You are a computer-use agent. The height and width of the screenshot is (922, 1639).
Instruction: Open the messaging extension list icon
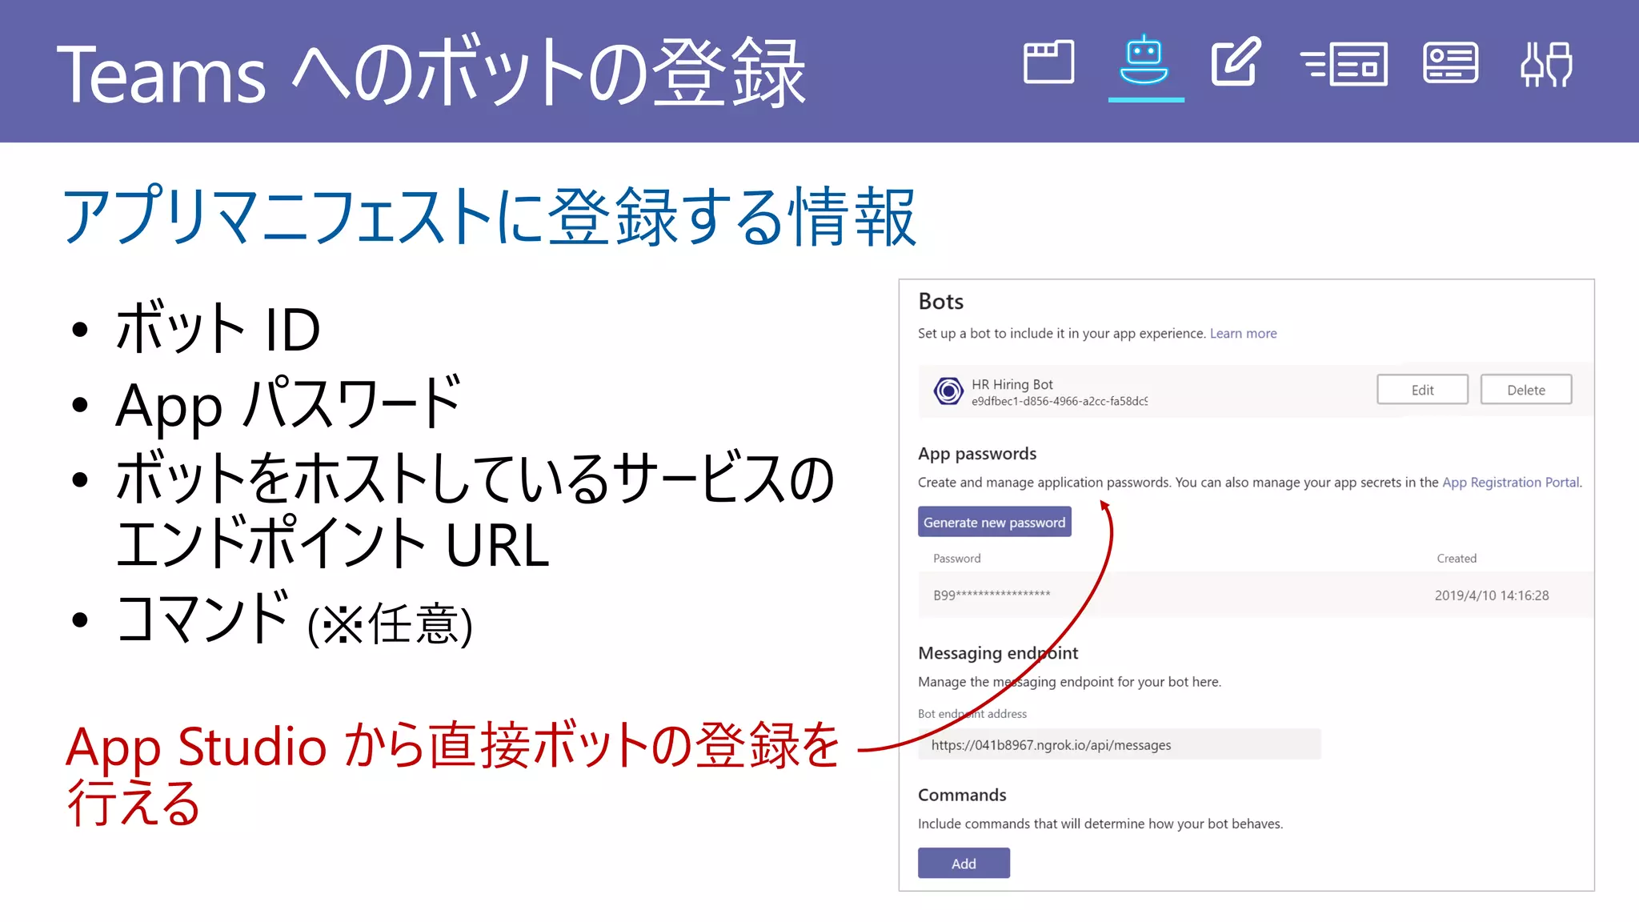[x=1344, y=63]
